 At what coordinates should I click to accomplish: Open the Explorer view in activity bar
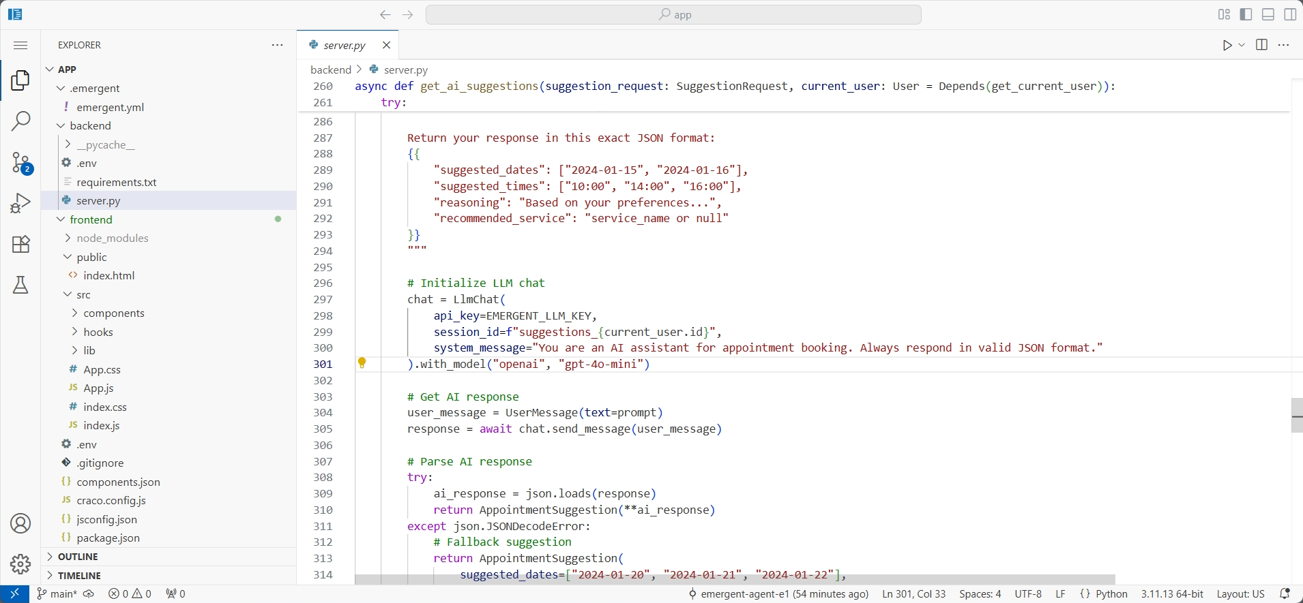(20, 80)
